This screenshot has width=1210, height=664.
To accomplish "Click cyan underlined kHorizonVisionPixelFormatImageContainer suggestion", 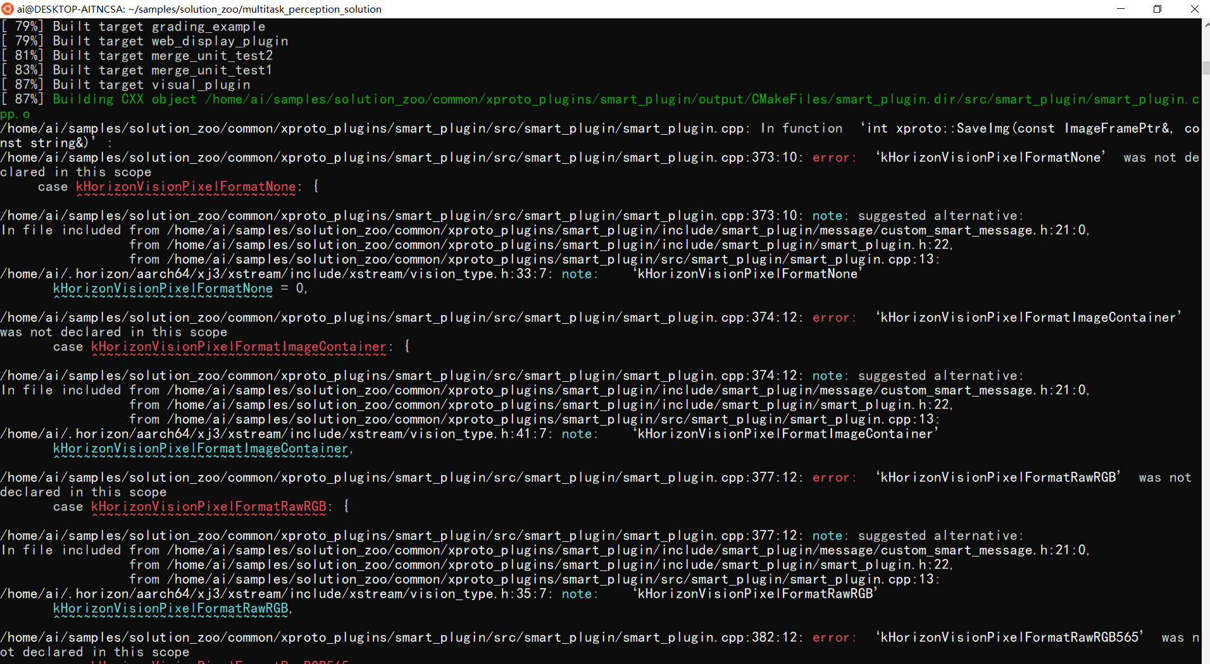I will click(x=201, y=449).
